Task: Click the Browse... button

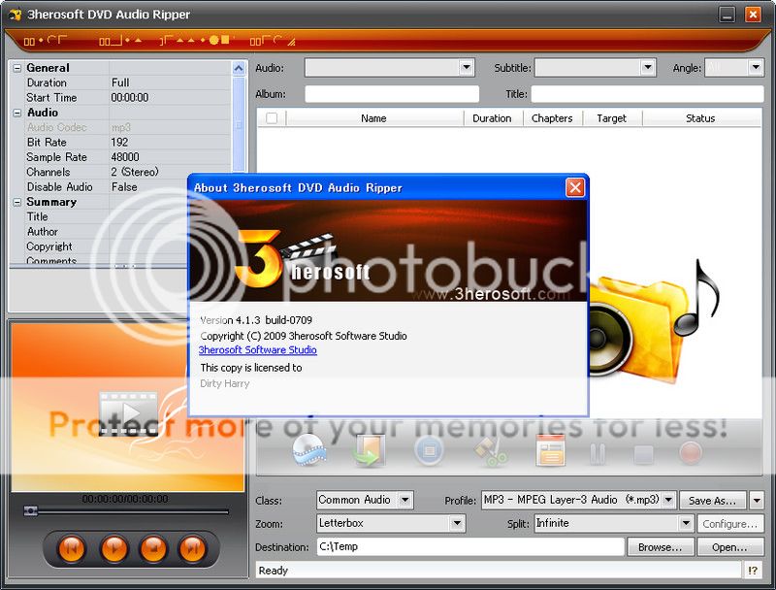Action: point(660,547)
